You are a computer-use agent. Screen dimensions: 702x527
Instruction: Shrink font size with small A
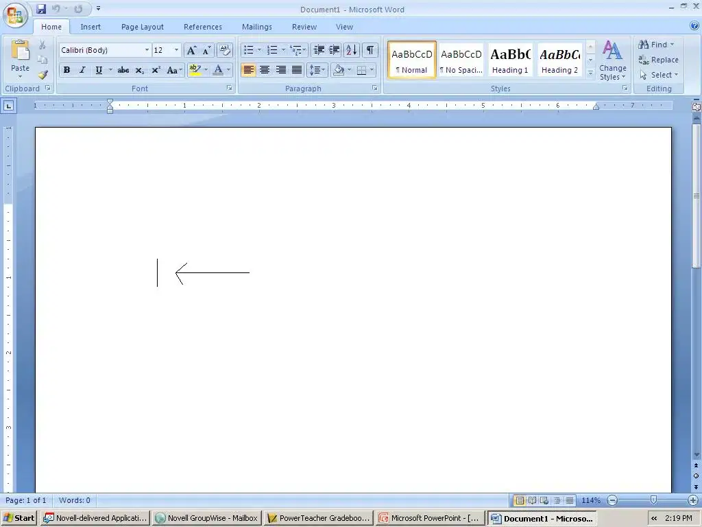pyautogui.click(x=206, y=50)
